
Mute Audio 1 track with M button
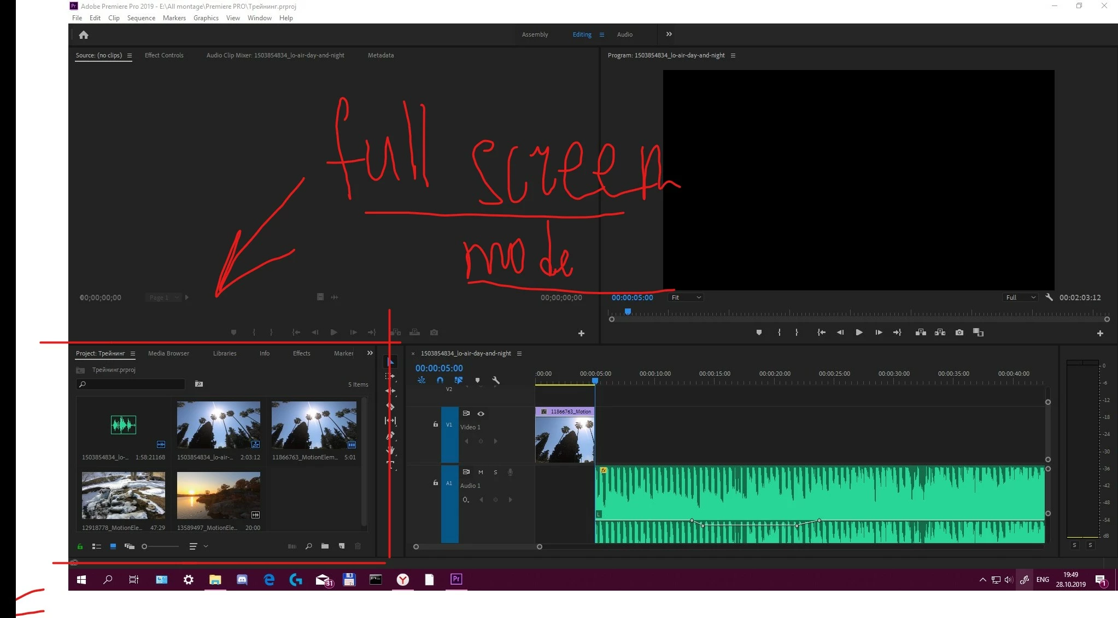tap(481, 472)
